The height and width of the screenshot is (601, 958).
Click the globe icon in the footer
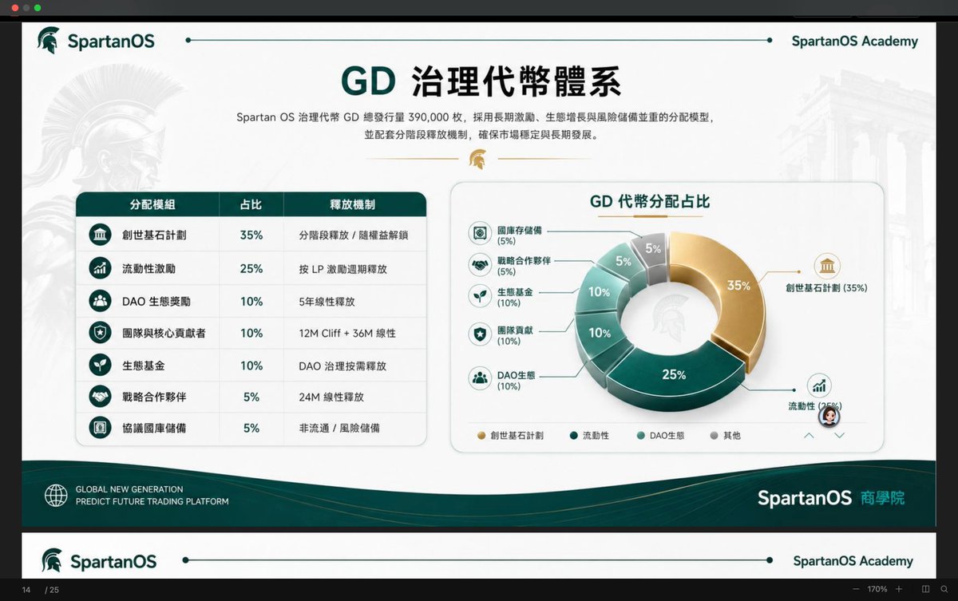[56, 496]
